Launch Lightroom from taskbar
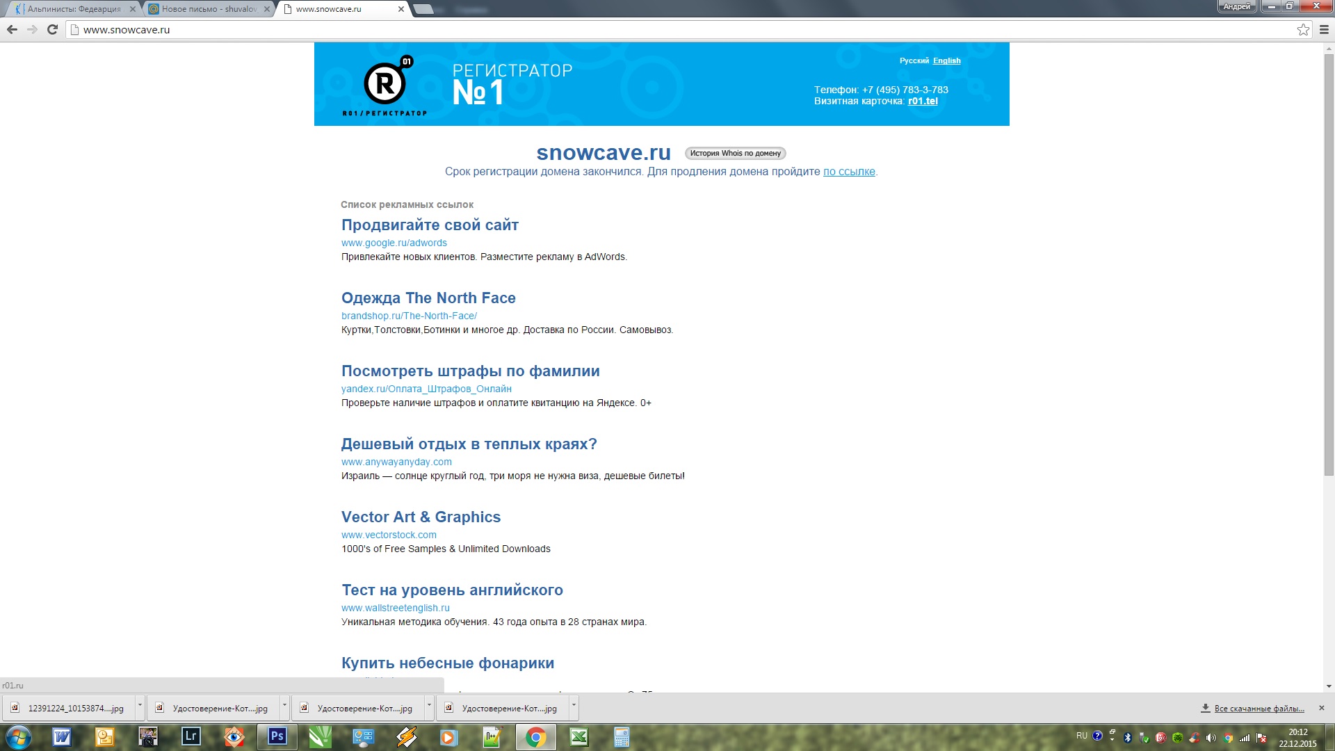The width and height of the screenshot is (1335, 751). [x=191, y=736]
